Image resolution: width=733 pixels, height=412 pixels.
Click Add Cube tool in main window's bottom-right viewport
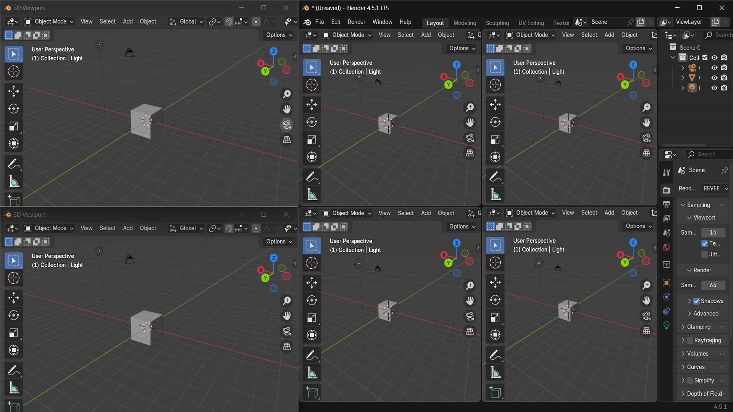click(495, 392)
